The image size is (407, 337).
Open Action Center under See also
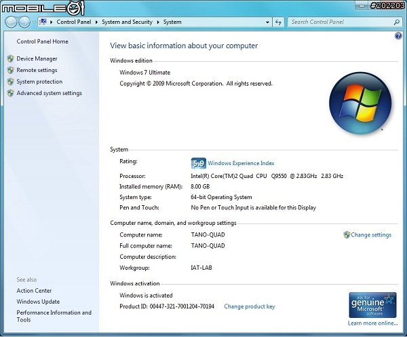click(x=34, y=291)
